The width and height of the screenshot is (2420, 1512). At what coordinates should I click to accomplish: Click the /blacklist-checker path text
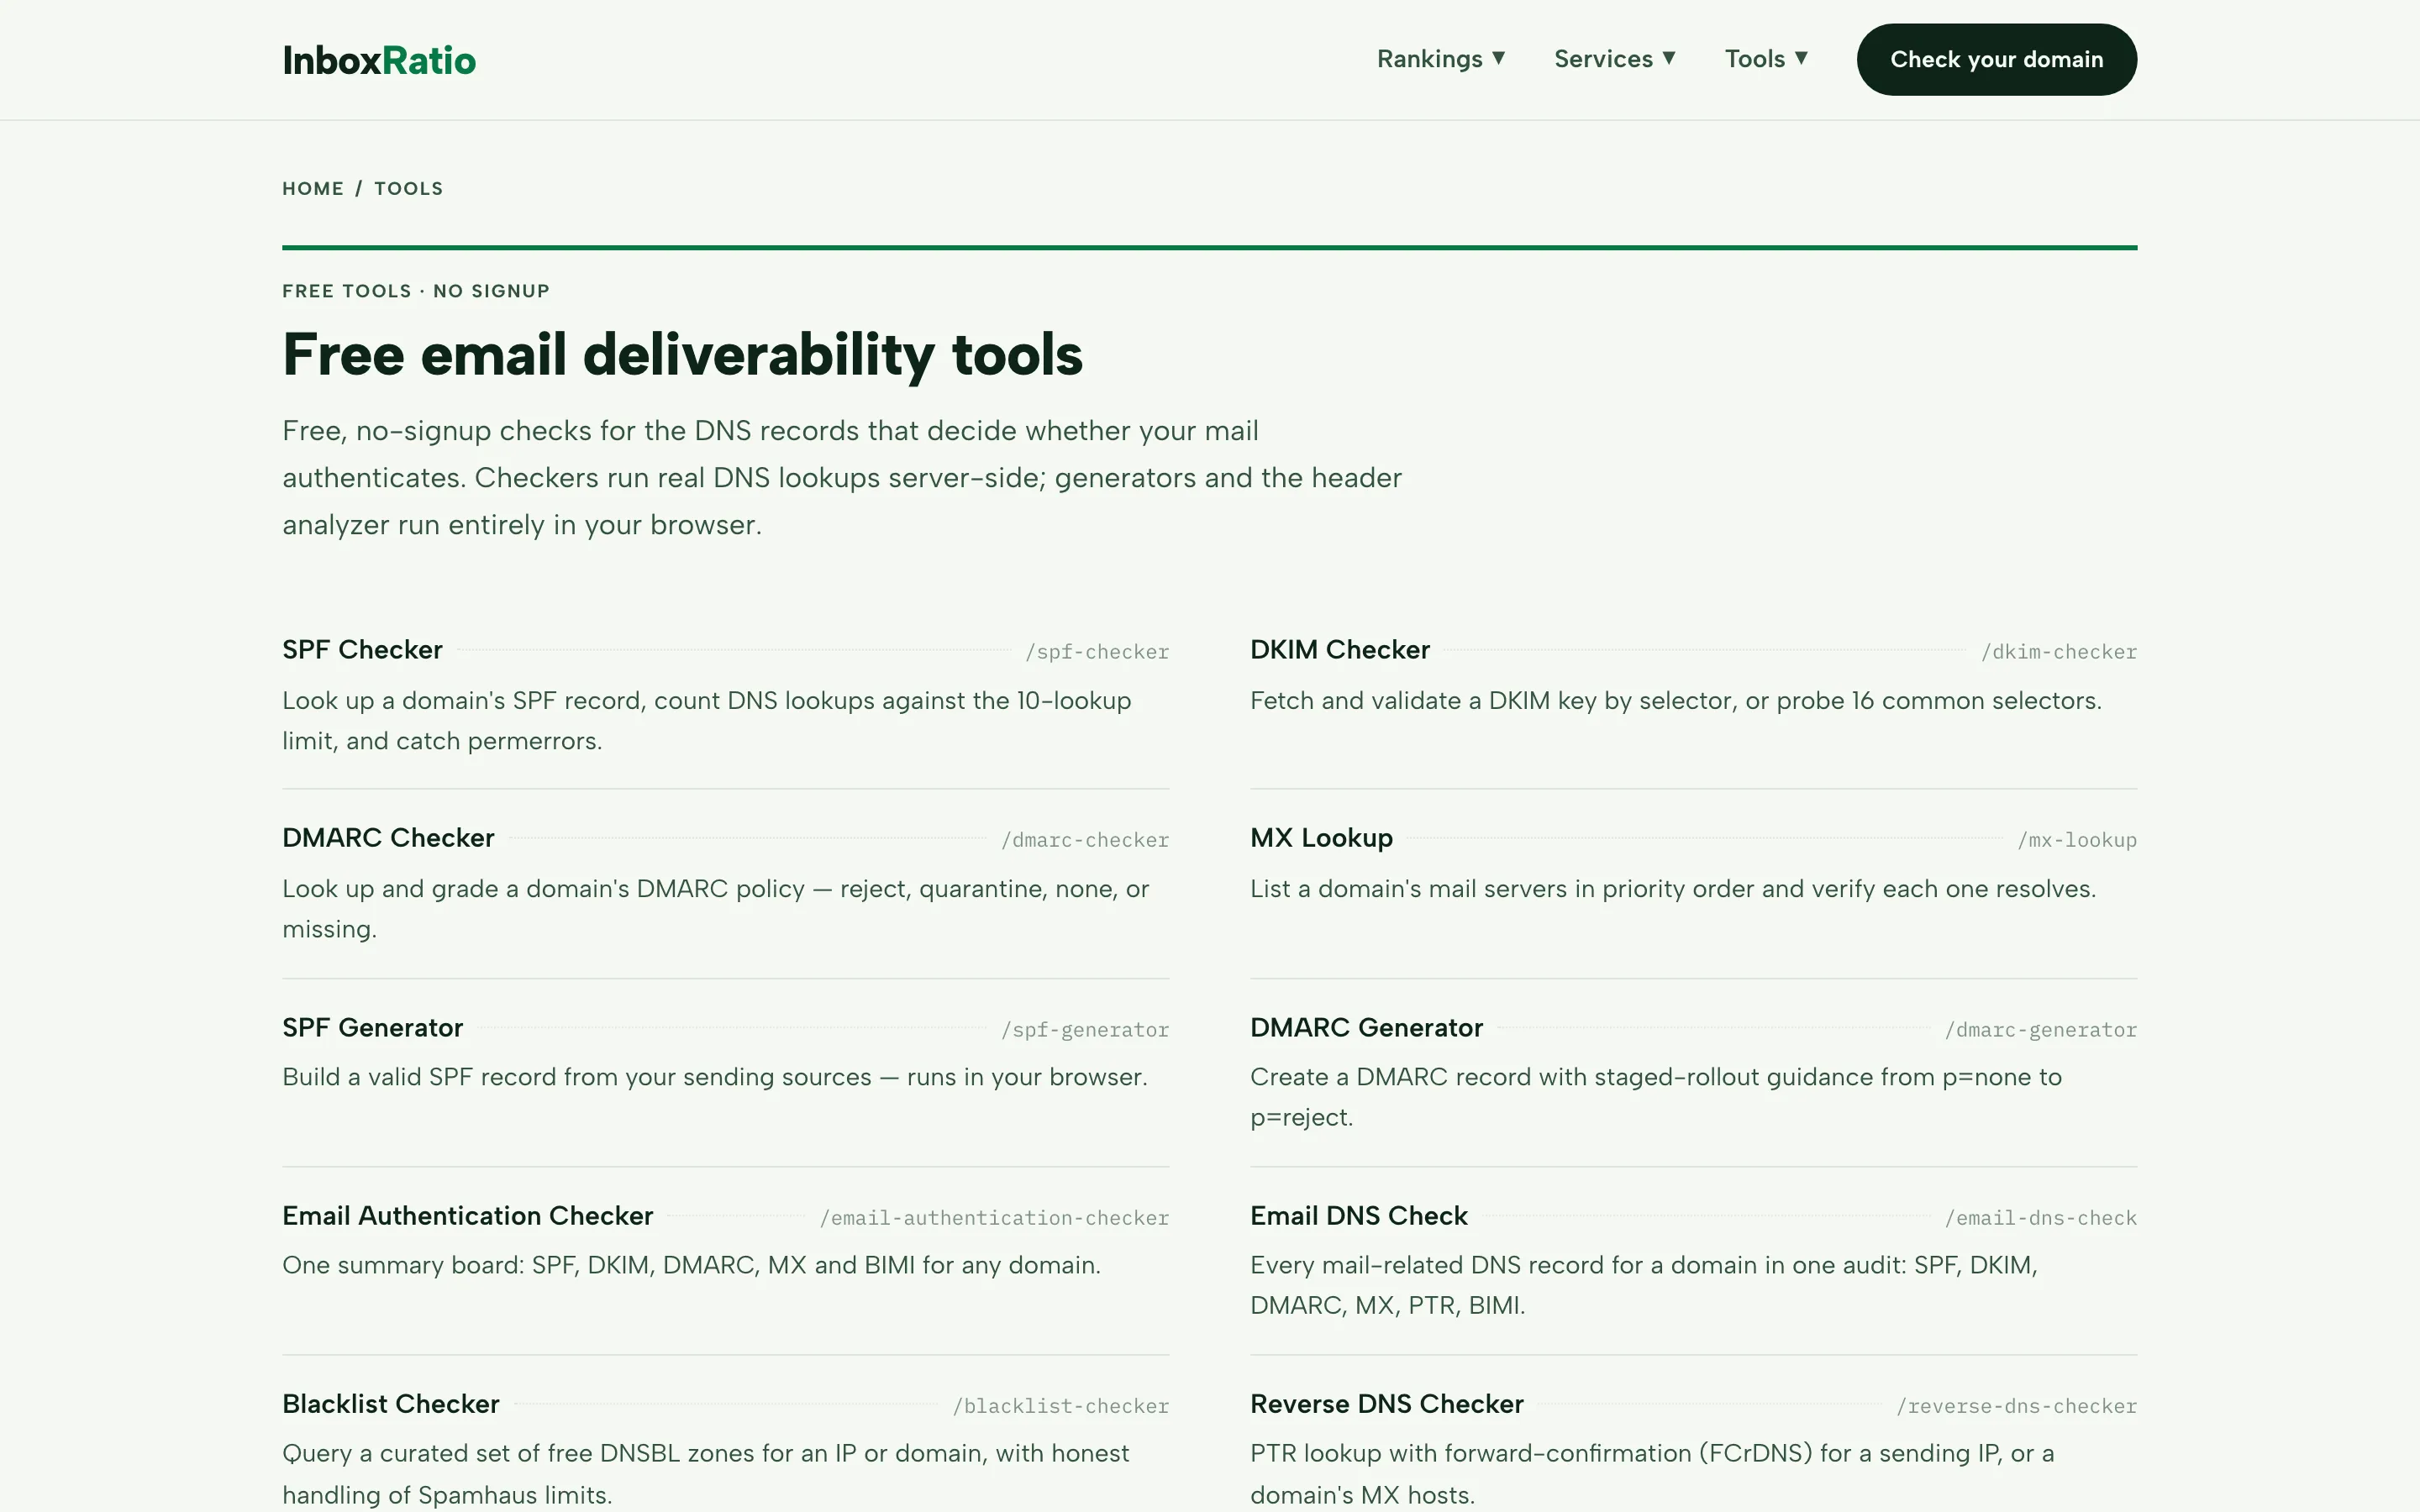coord(1061,1406)
